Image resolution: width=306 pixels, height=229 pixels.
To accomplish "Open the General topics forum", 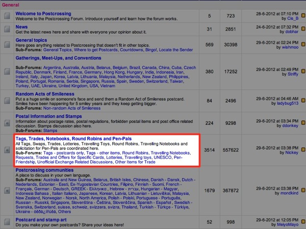I will [x=31, y=40].
